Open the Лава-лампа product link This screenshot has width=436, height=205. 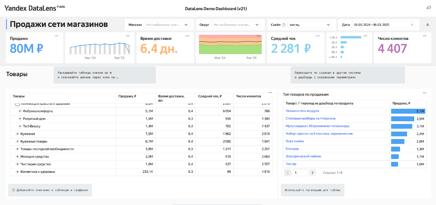pos(295,141)
